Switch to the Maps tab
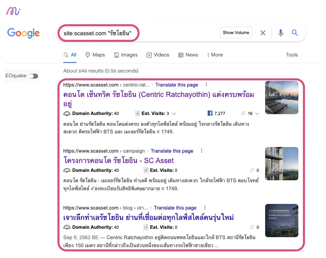The width and height of the screenshot is (326, 258). (x=95, y=55)
